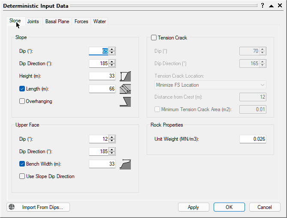The image size is (287, 218).
Task: Click the bench width diagram icon
Action: click(x=125, y=164)
